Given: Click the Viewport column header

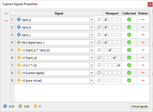Looking at the screenshot, I should click(x=112, y=13).
